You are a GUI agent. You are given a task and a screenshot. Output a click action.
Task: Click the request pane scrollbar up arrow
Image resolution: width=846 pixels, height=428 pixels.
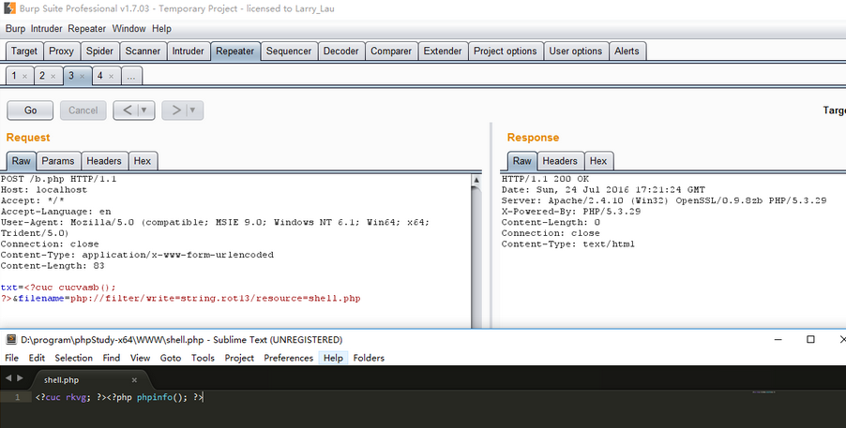(476, 180)
